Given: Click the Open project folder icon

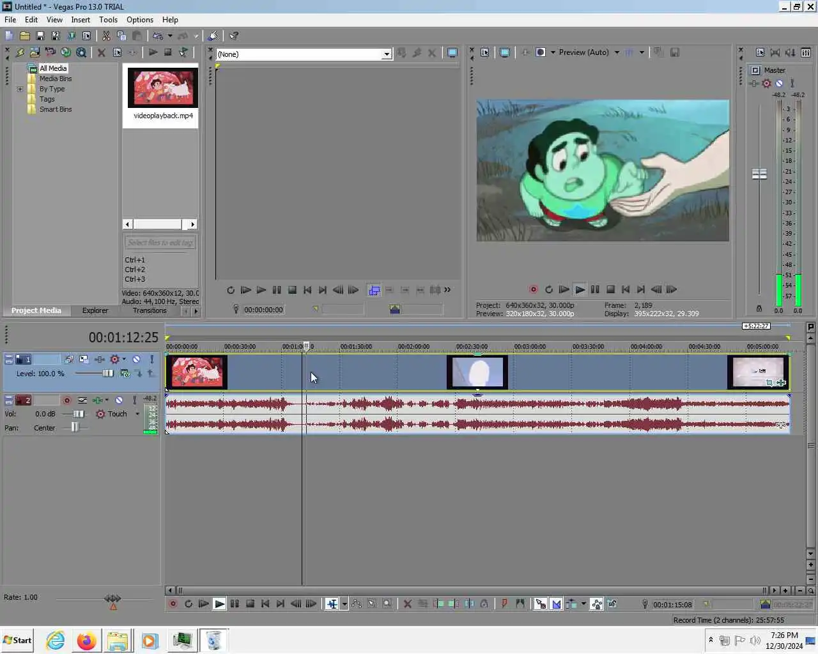Looking at the screenshot, I should (x=25, y=36).
